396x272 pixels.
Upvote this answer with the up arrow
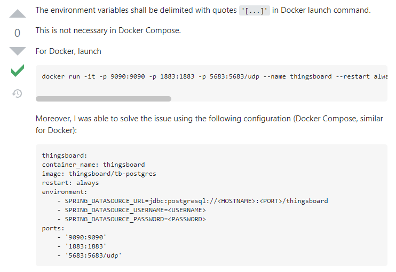pos(17,14)
